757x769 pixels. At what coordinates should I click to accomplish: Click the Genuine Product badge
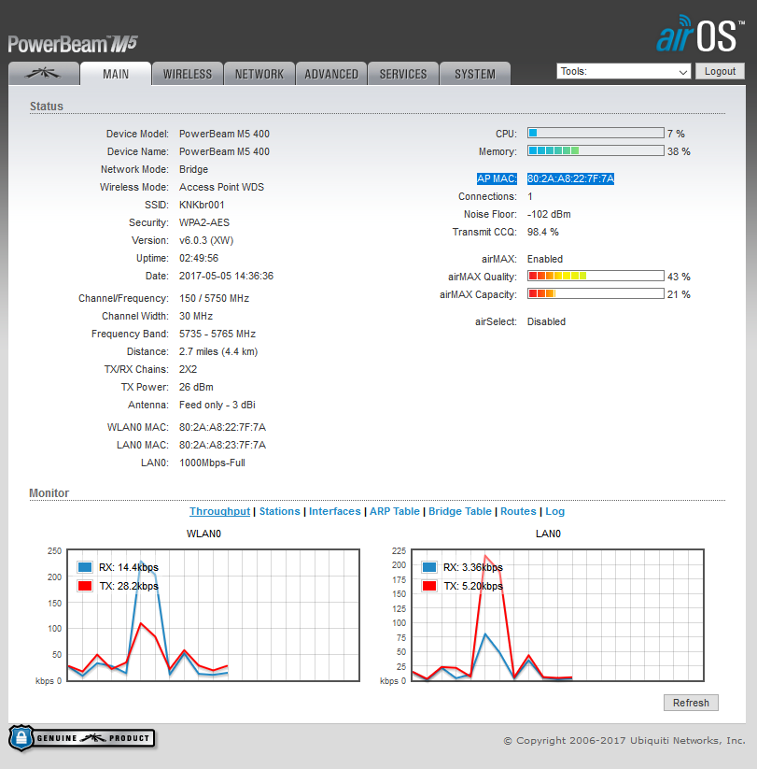point(81,737)
